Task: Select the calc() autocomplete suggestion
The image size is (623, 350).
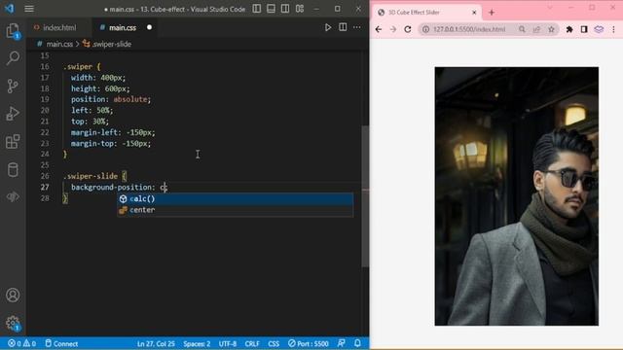Action: [x=235, y=198]
